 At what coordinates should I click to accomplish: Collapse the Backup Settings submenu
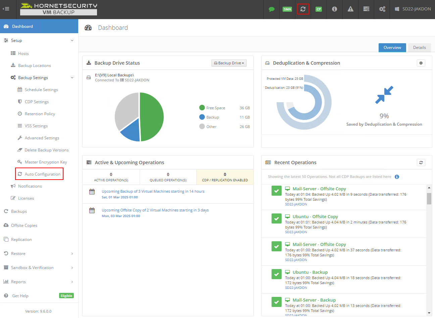tap(42, 78)
